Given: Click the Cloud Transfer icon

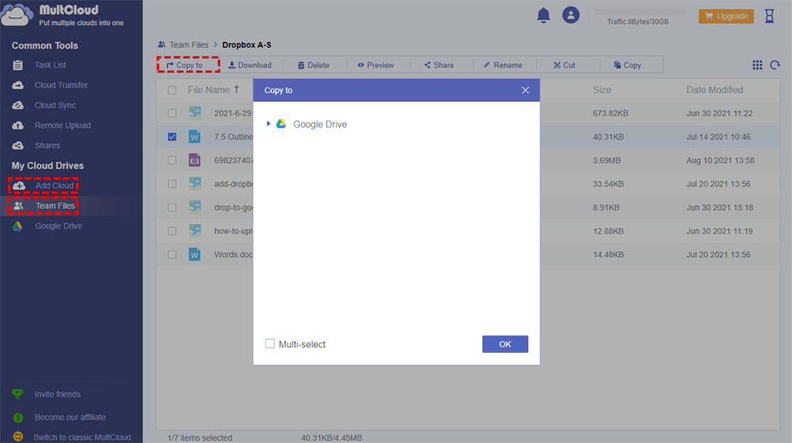Looking at the screenshot, I should click(17, 85).
